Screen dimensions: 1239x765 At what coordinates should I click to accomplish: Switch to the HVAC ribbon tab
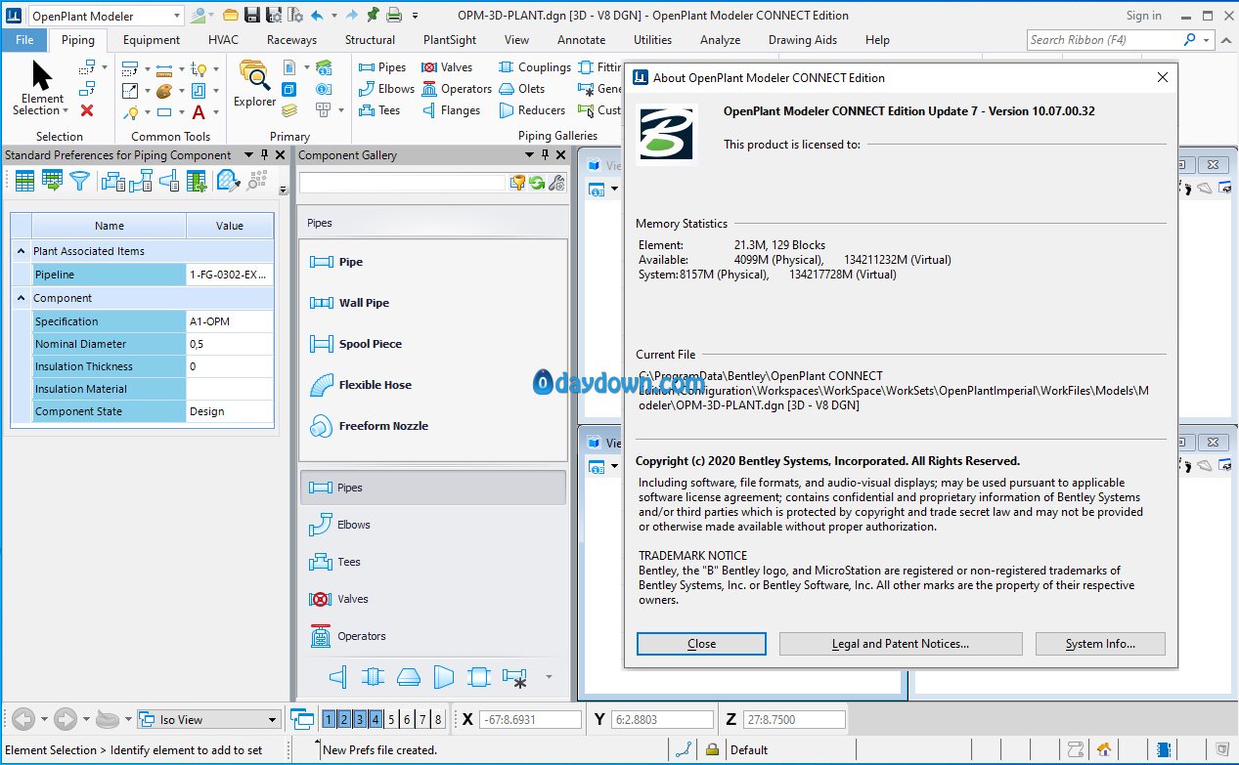coord(223,40)
